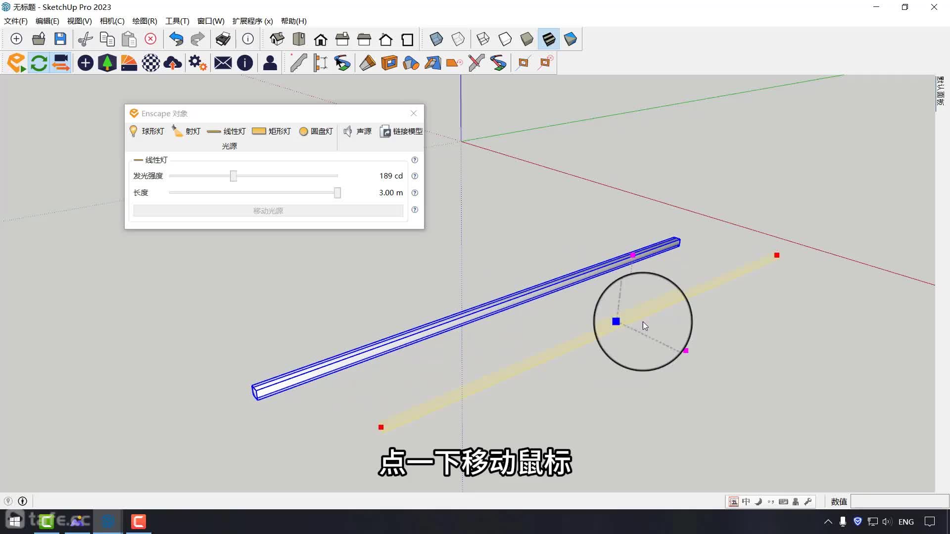Click 移动光源 move light button
Screen dimensions: 950x534
coord(268,211)
